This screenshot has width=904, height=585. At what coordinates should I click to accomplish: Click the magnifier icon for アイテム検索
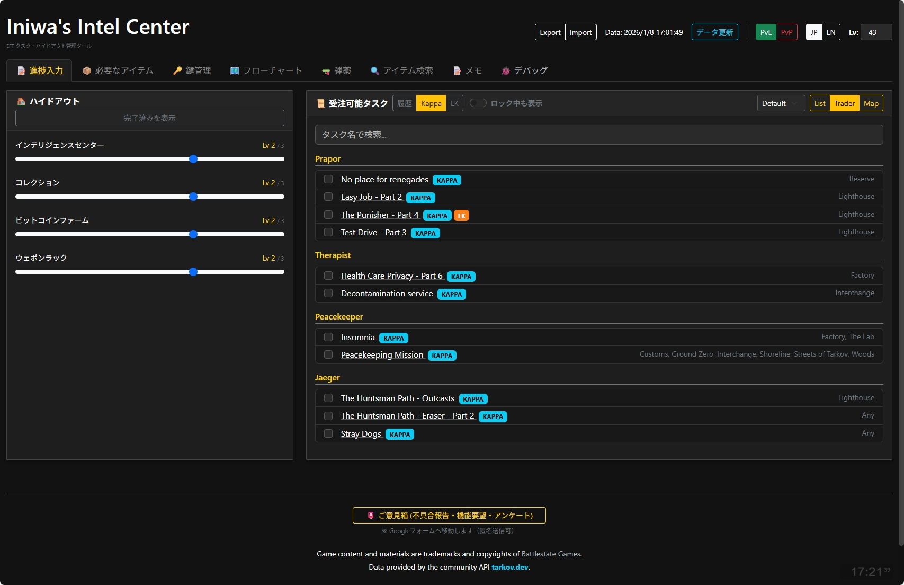[375, 70]
